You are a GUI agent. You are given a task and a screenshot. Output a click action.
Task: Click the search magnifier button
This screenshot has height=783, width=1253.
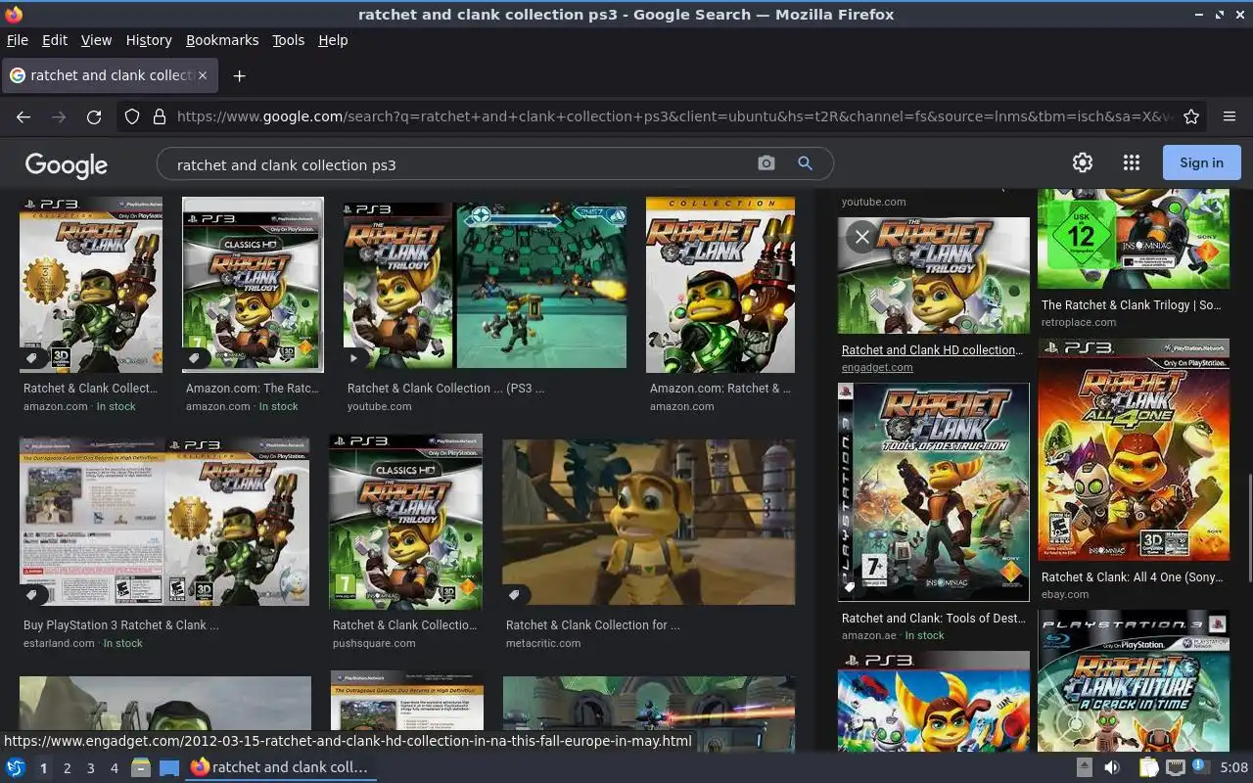pyautogui.click(x=805, y=163)
